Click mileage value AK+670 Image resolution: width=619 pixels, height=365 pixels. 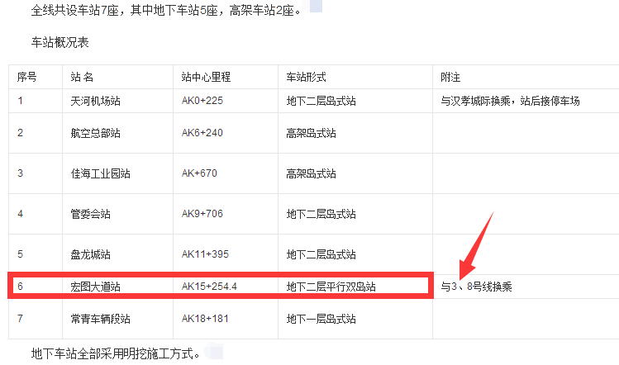click(199, 173)
